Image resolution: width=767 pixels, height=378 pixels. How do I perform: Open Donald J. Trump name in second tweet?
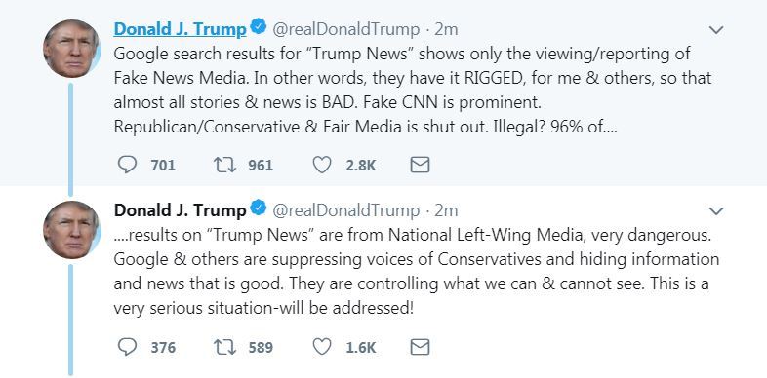coord(180,210)
